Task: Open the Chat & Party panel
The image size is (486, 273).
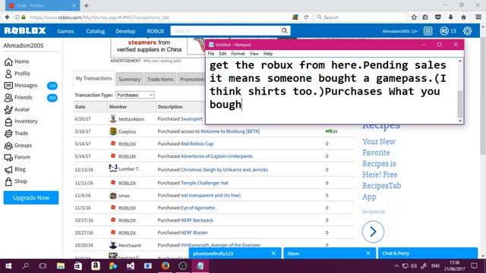Action: (x=428, y=253)
